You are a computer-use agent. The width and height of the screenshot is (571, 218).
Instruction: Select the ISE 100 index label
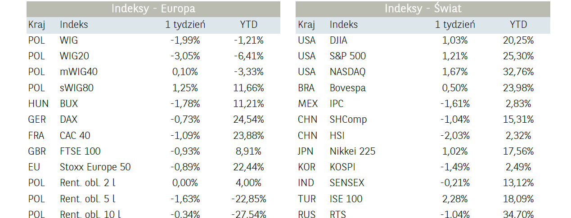click(346, 199)
